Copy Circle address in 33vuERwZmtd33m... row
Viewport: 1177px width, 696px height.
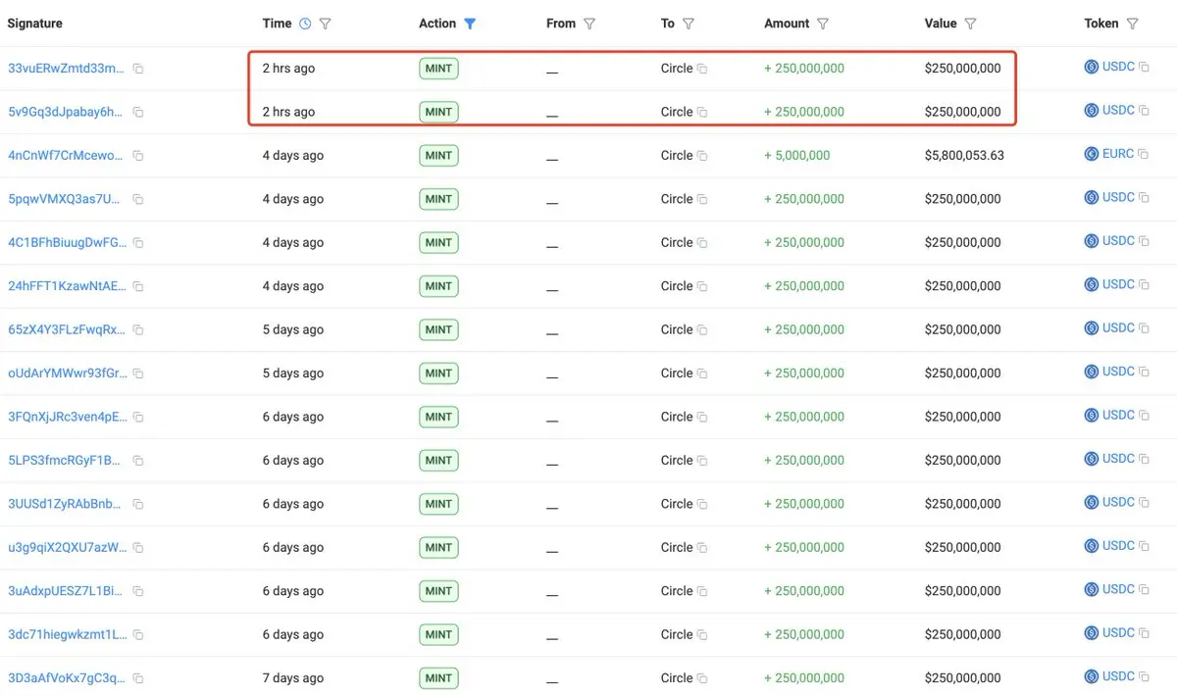click(x=702, y=69)
